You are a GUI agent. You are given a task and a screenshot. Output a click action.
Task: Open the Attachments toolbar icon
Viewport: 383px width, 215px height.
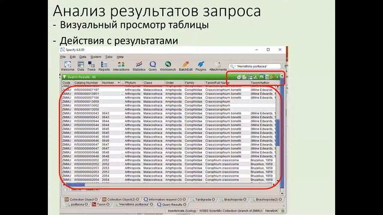point(218,66)
